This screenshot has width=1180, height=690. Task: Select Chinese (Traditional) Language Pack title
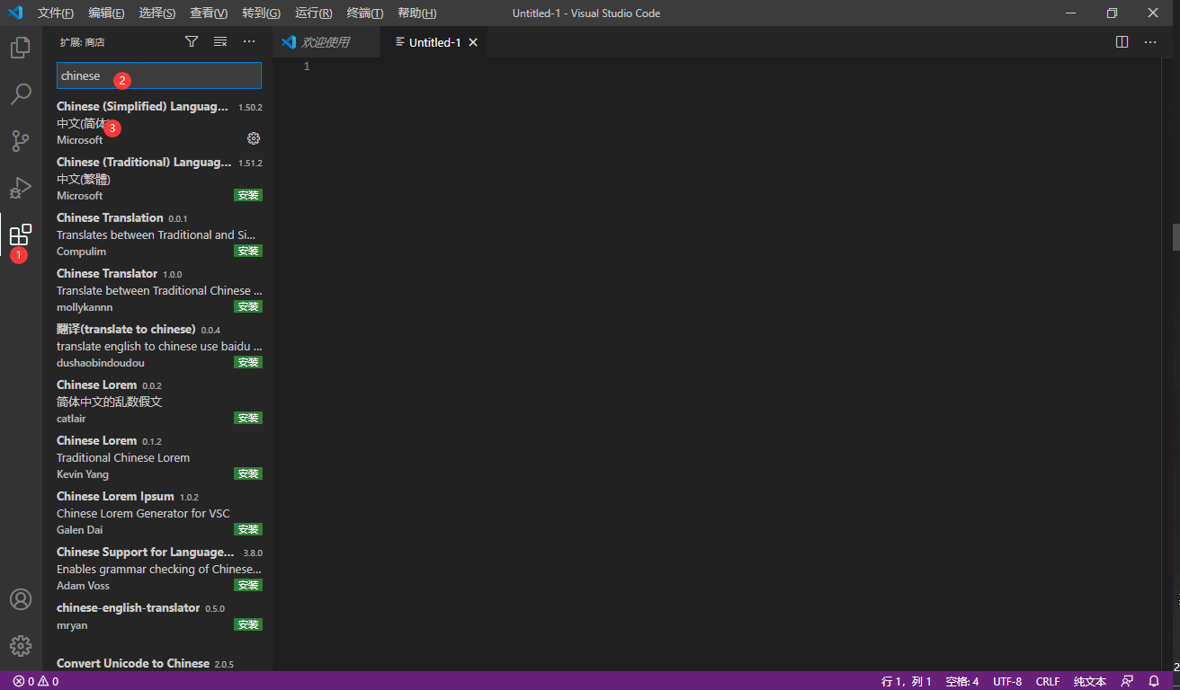pos(144,162)
